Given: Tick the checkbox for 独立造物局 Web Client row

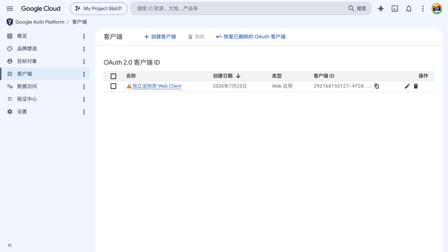Looking at the screenshot, I should (113, 86).
